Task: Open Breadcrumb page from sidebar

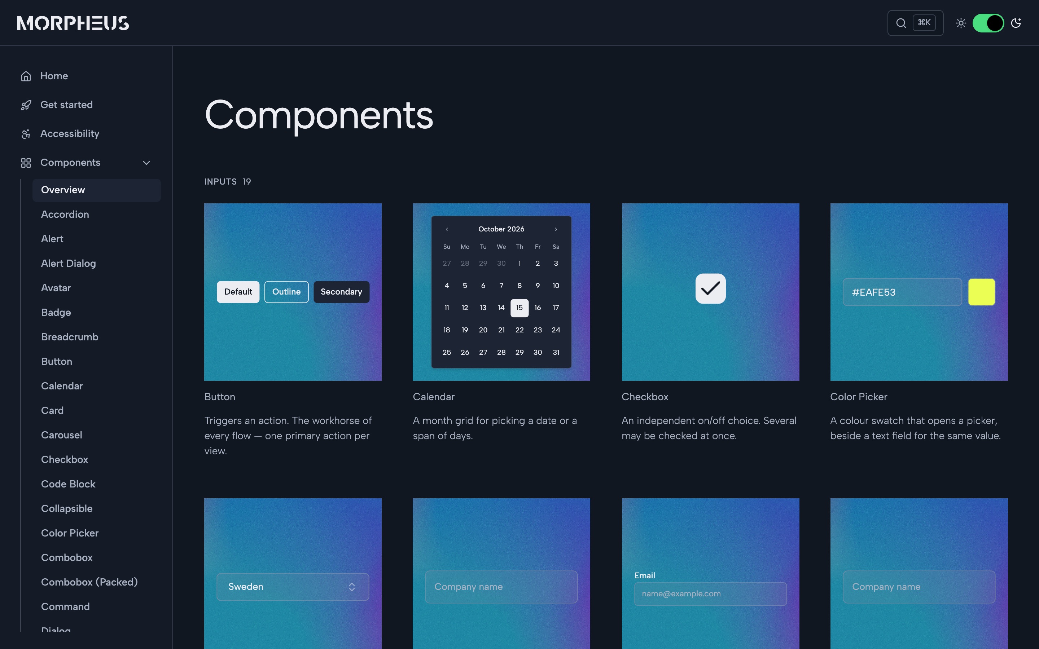Action: pos(70,337)
